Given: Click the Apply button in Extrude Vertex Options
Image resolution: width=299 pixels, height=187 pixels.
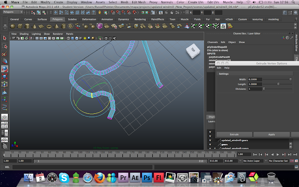Looking at the screenshot, I should point(271,135).
